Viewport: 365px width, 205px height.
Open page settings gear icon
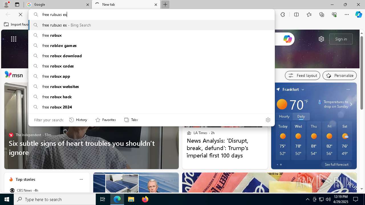point(321,39)
